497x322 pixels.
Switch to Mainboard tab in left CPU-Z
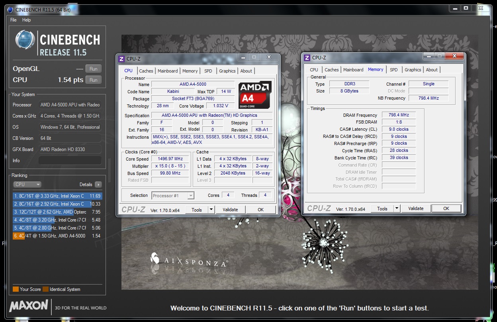(x=168, y=71)
